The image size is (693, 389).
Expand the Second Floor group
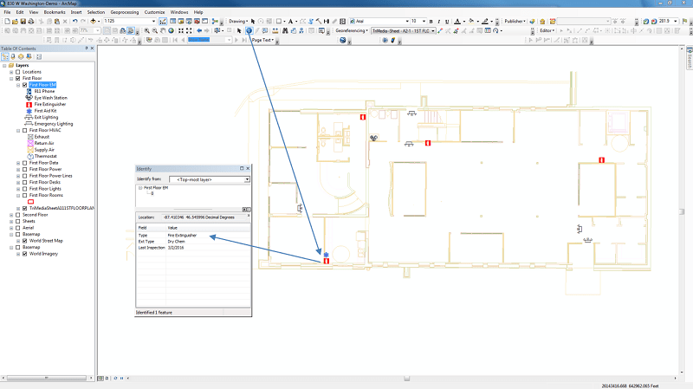click(11, 215)
